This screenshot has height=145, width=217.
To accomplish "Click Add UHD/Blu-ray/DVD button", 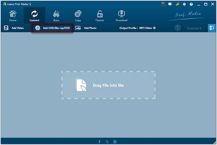I will point(52,28).
